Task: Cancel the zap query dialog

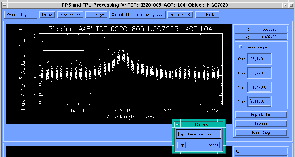Action: [212, 145]
